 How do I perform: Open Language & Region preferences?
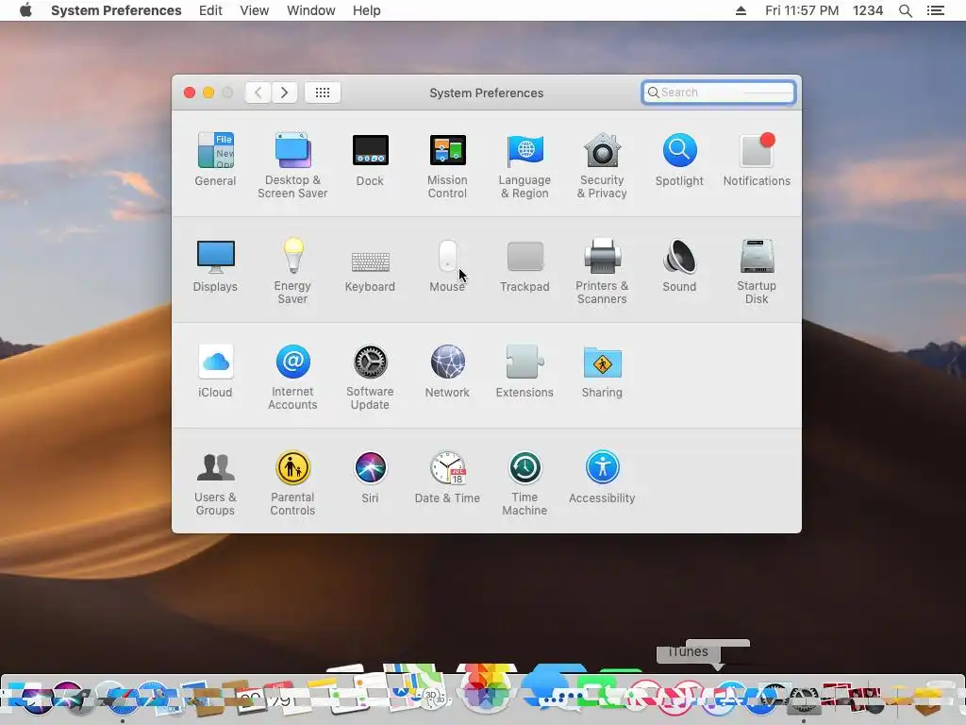coord(525,165)
